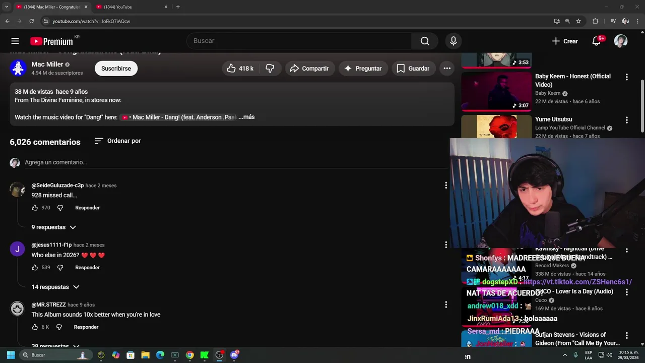Open menu for Baby Keem - Honest video
The width and height of the screenshot is (645, 363).
coord(627,77)
